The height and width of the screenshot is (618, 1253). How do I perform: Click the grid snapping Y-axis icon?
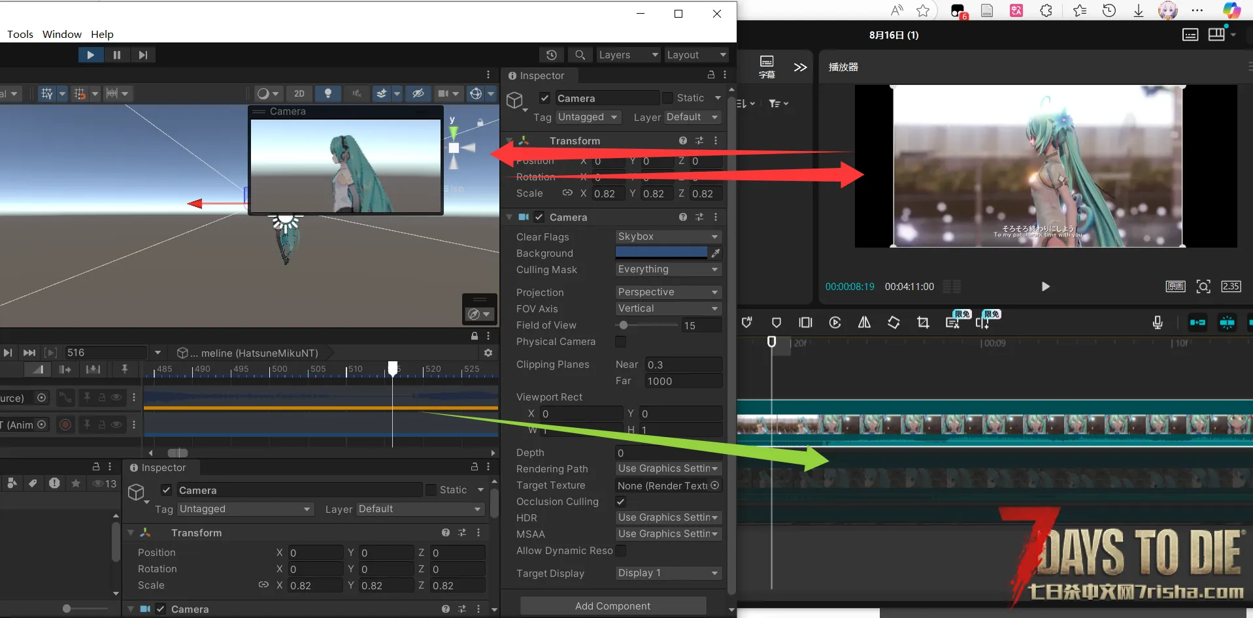[46, 93]
